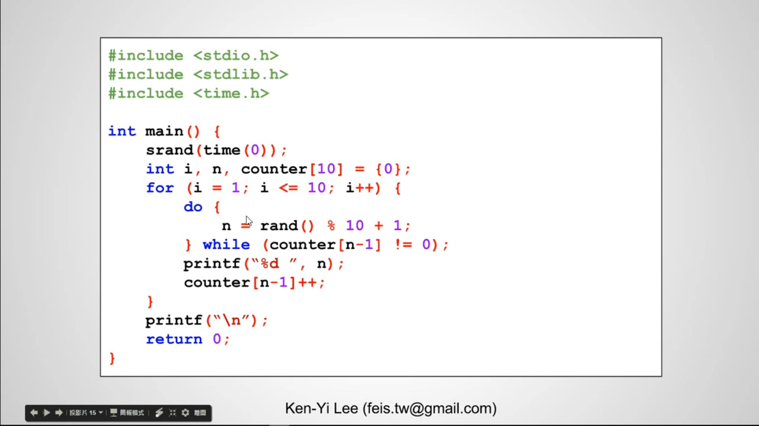Click the #include <time.h> line
Screen dimensions: 759x426
click(189, 93)
